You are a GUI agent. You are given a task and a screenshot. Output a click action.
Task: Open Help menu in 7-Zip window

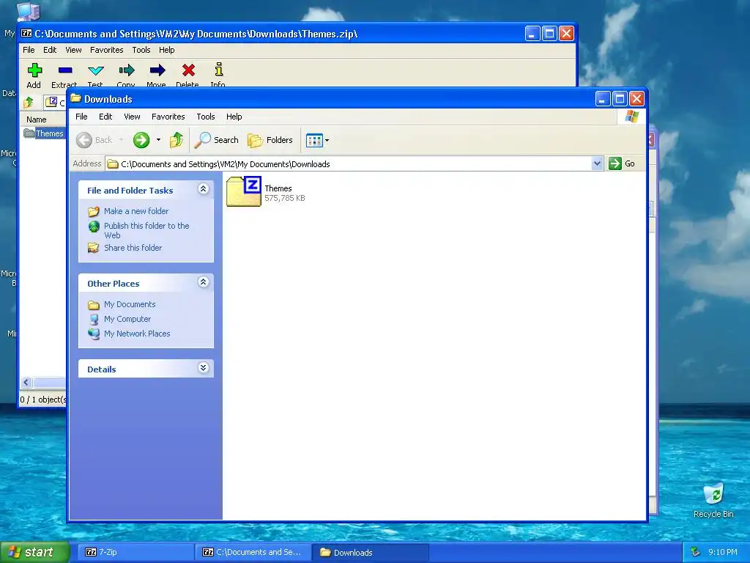coord(166,50)
